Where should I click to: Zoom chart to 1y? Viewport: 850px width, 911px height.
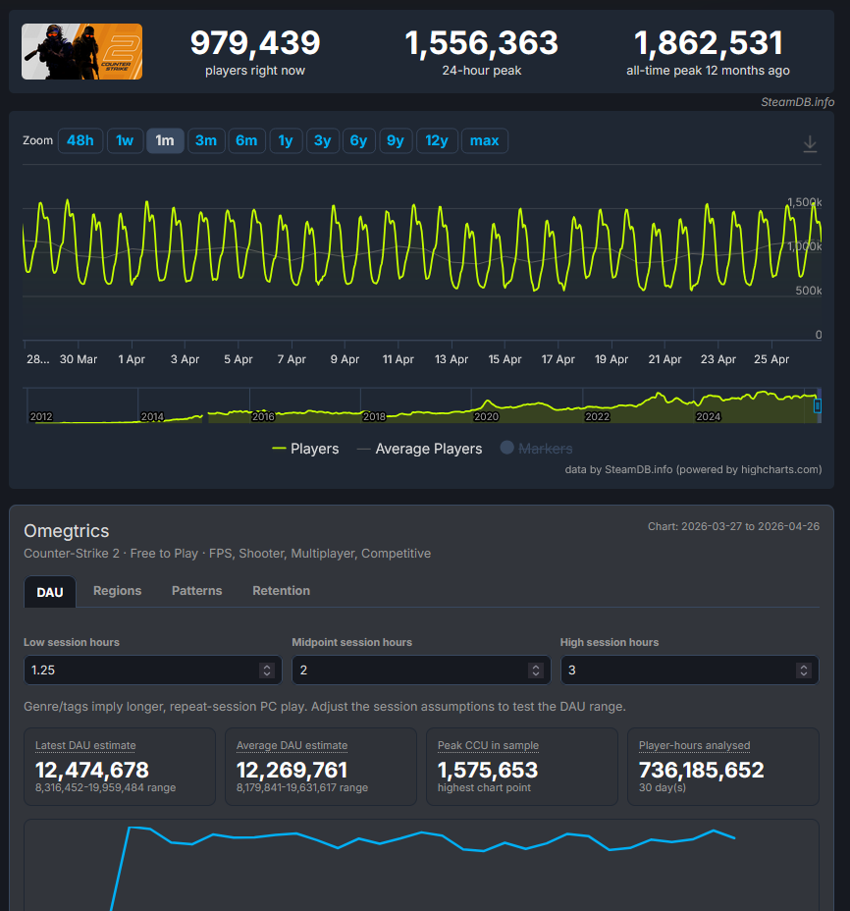(x=286, y=140)
